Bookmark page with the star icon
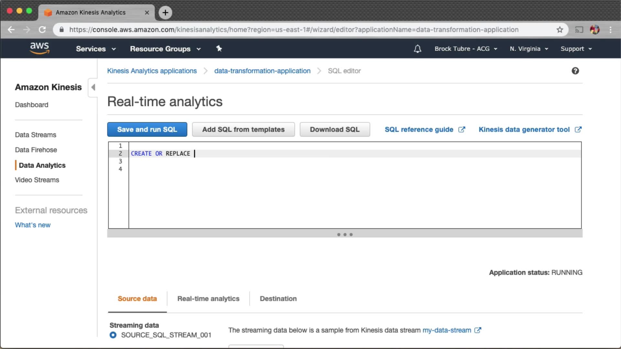Viewport: 621px width, 349px height. [560, 30]
